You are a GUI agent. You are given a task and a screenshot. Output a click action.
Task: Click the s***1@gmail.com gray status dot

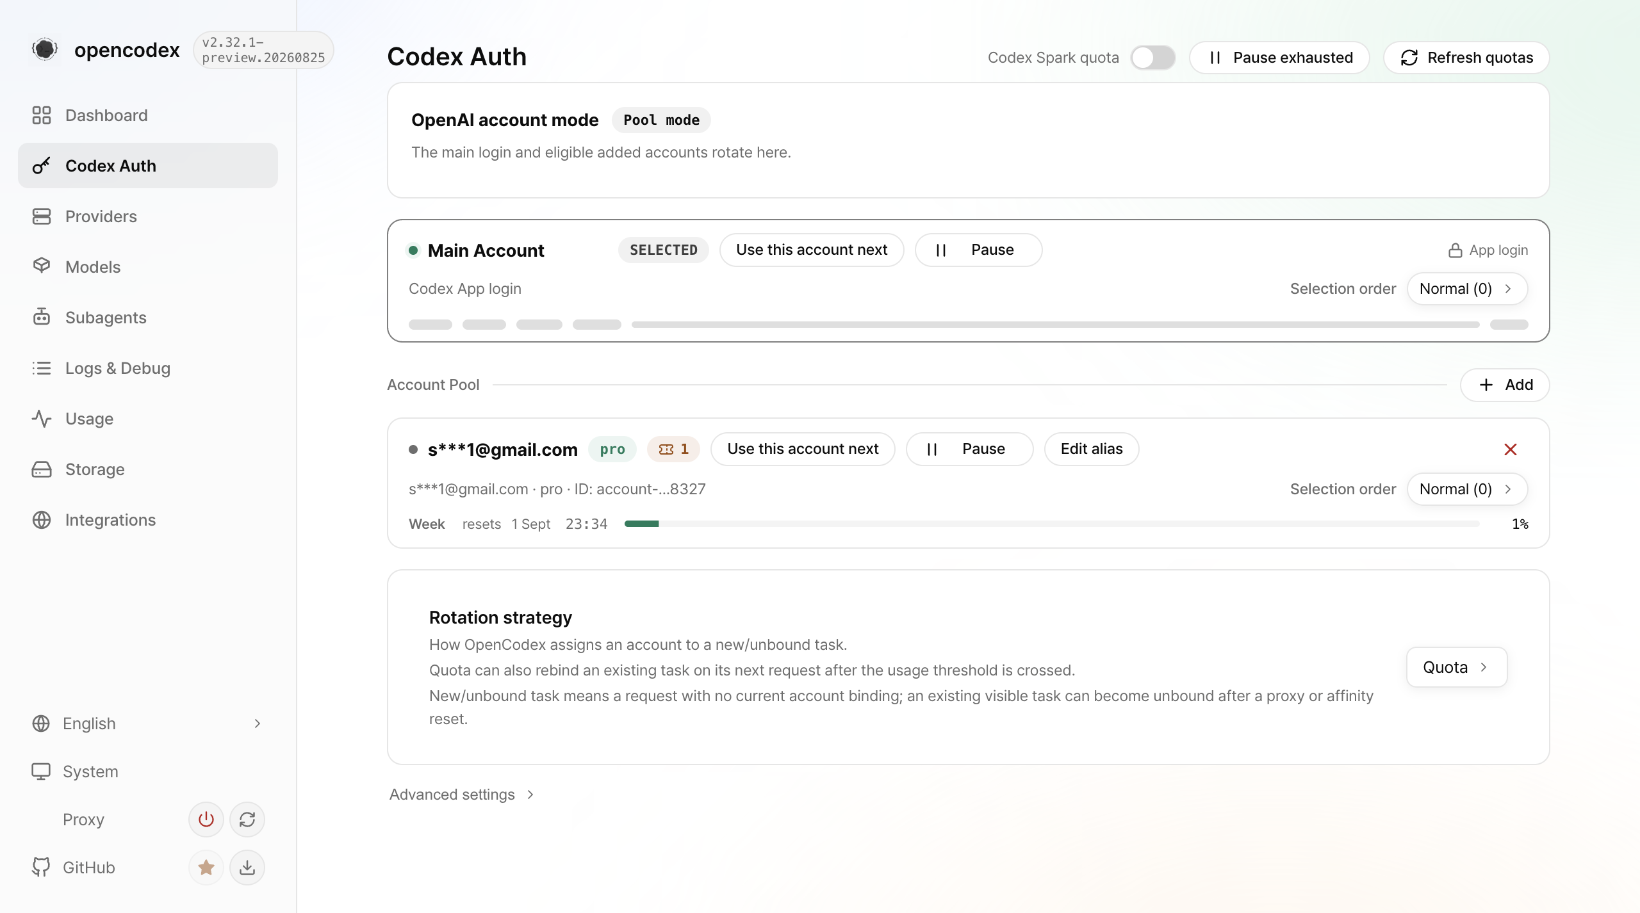(x=413, y=449)
